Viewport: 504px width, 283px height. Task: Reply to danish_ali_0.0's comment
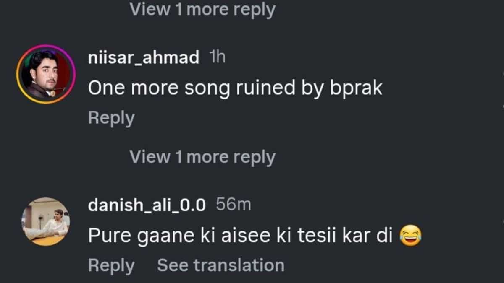(x=111, y=265)
